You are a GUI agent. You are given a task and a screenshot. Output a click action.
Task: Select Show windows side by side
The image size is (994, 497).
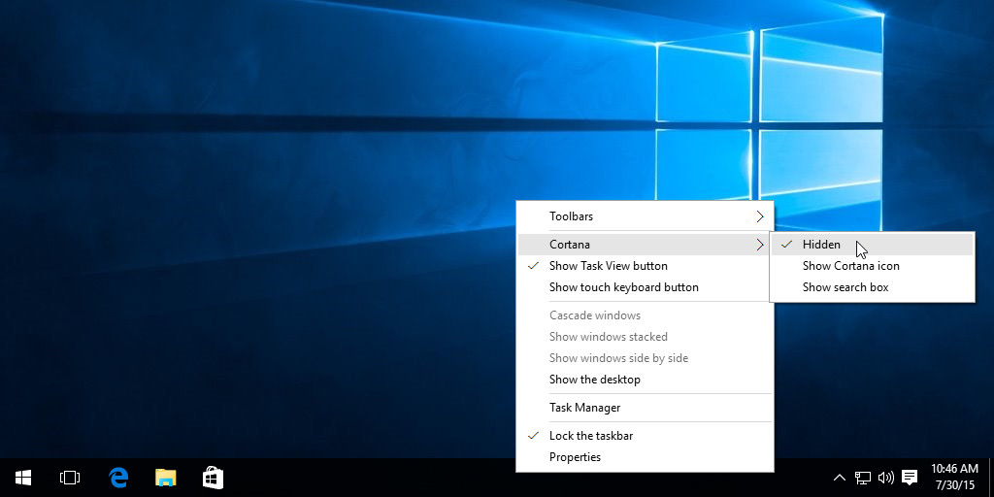click(x=646, y=358)
